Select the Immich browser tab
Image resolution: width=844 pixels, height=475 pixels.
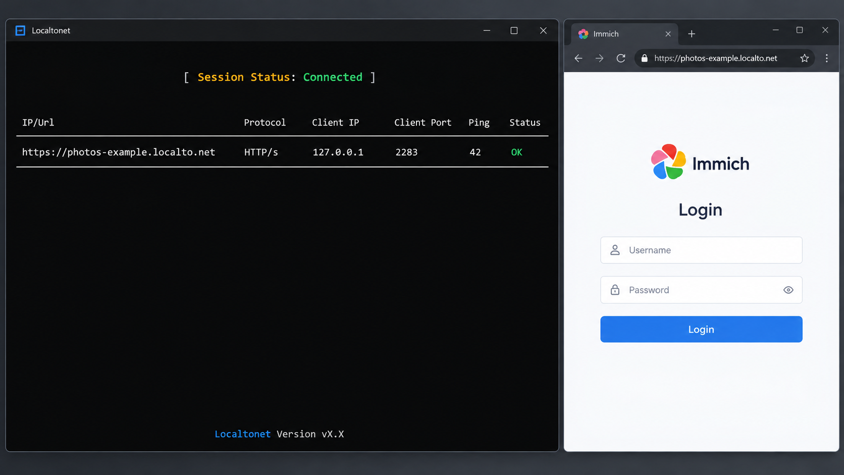[x=625, y=34]
